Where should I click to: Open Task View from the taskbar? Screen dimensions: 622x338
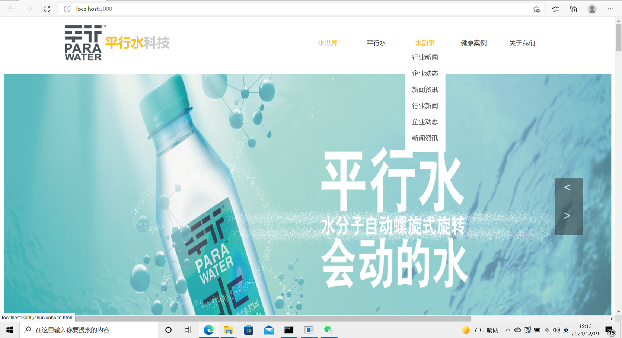point(188,330)
